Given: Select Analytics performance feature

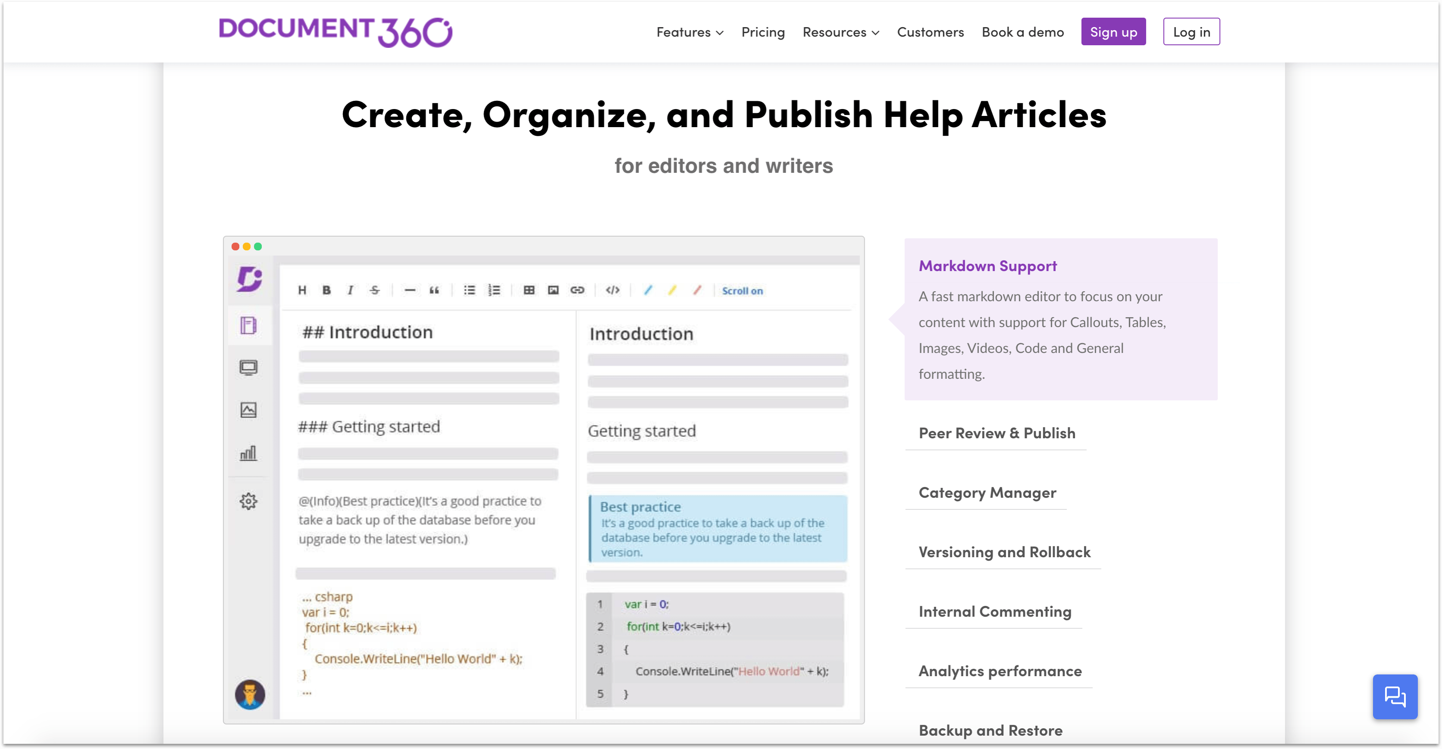Looking at the screenshot, I should (1000, 671).
